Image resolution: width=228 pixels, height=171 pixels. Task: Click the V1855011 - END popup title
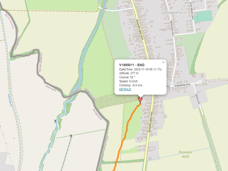pyautogui.click(x=132, y=65)
